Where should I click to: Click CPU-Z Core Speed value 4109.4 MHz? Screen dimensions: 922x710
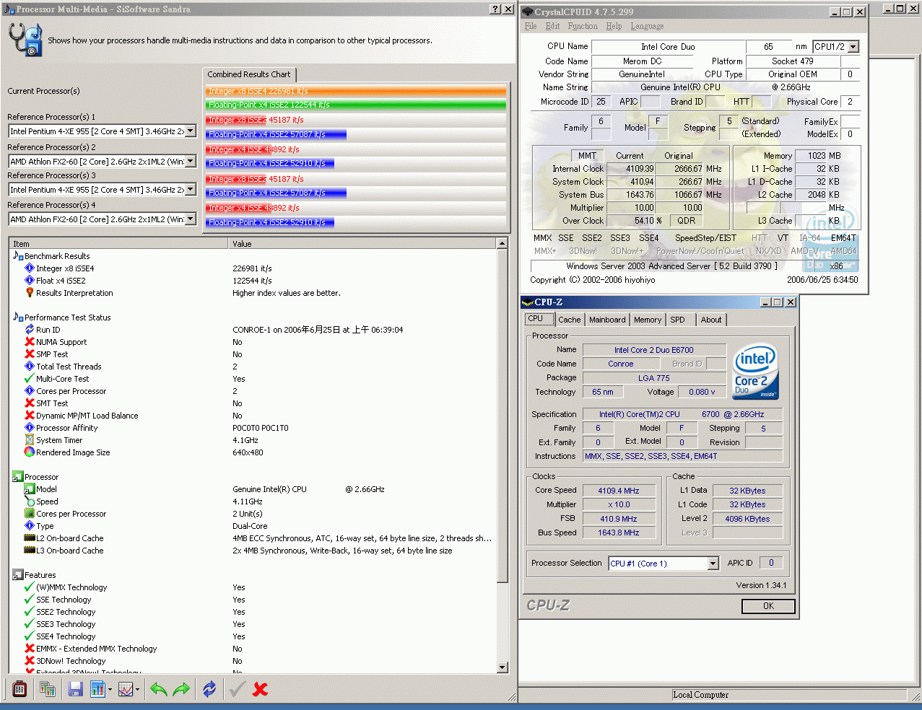click(619, 491)
